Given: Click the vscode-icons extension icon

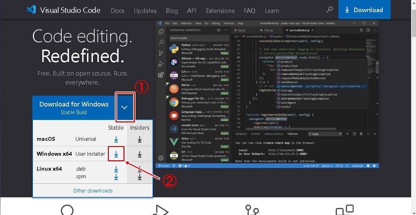Looking at the screenshot, I should point(174,129).
